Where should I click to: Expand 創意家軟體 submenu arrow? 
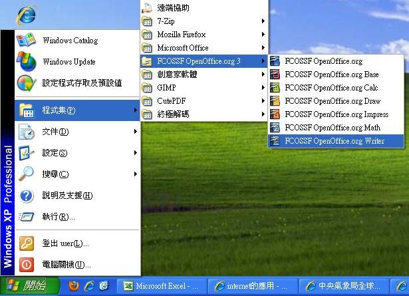[x=263, y=74]
